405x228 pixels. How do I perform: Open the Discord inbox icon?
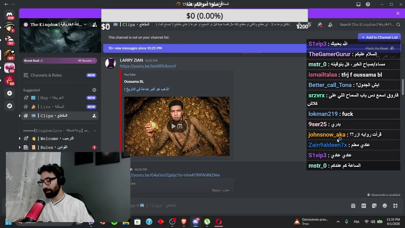(358, 4)
